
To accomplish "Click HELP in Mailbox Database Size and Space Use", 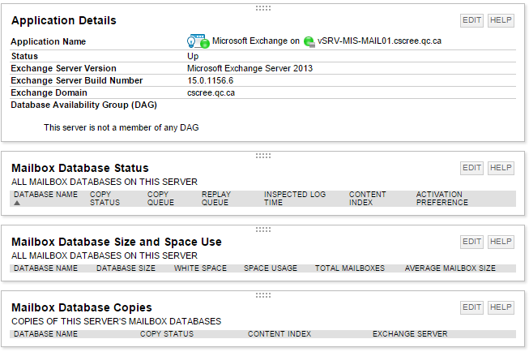I will [x=501, y=242].
